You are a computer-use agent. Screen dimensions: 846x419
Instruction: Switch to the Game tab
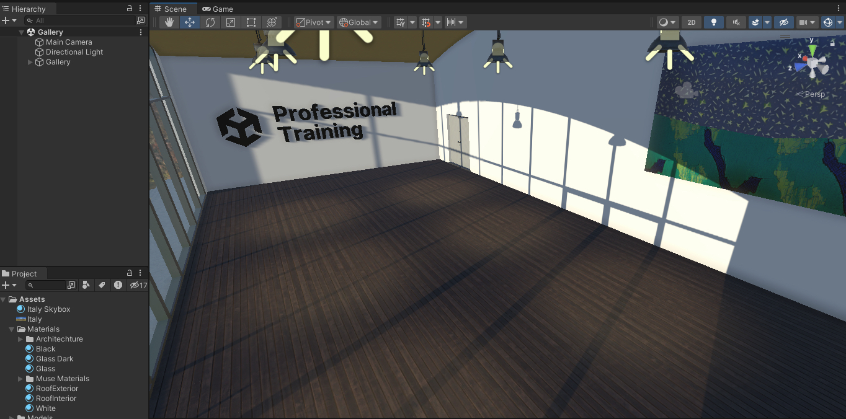(x=218, y=9)
